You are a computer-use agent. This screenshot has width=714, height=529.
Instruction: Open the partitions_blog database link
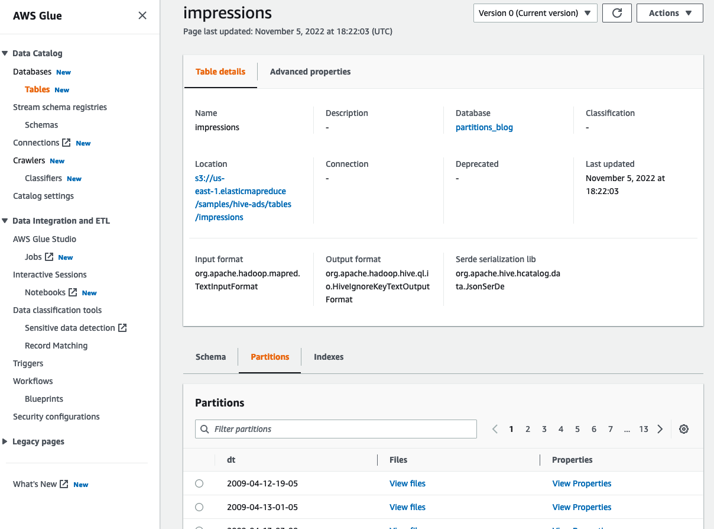point(484,127)
